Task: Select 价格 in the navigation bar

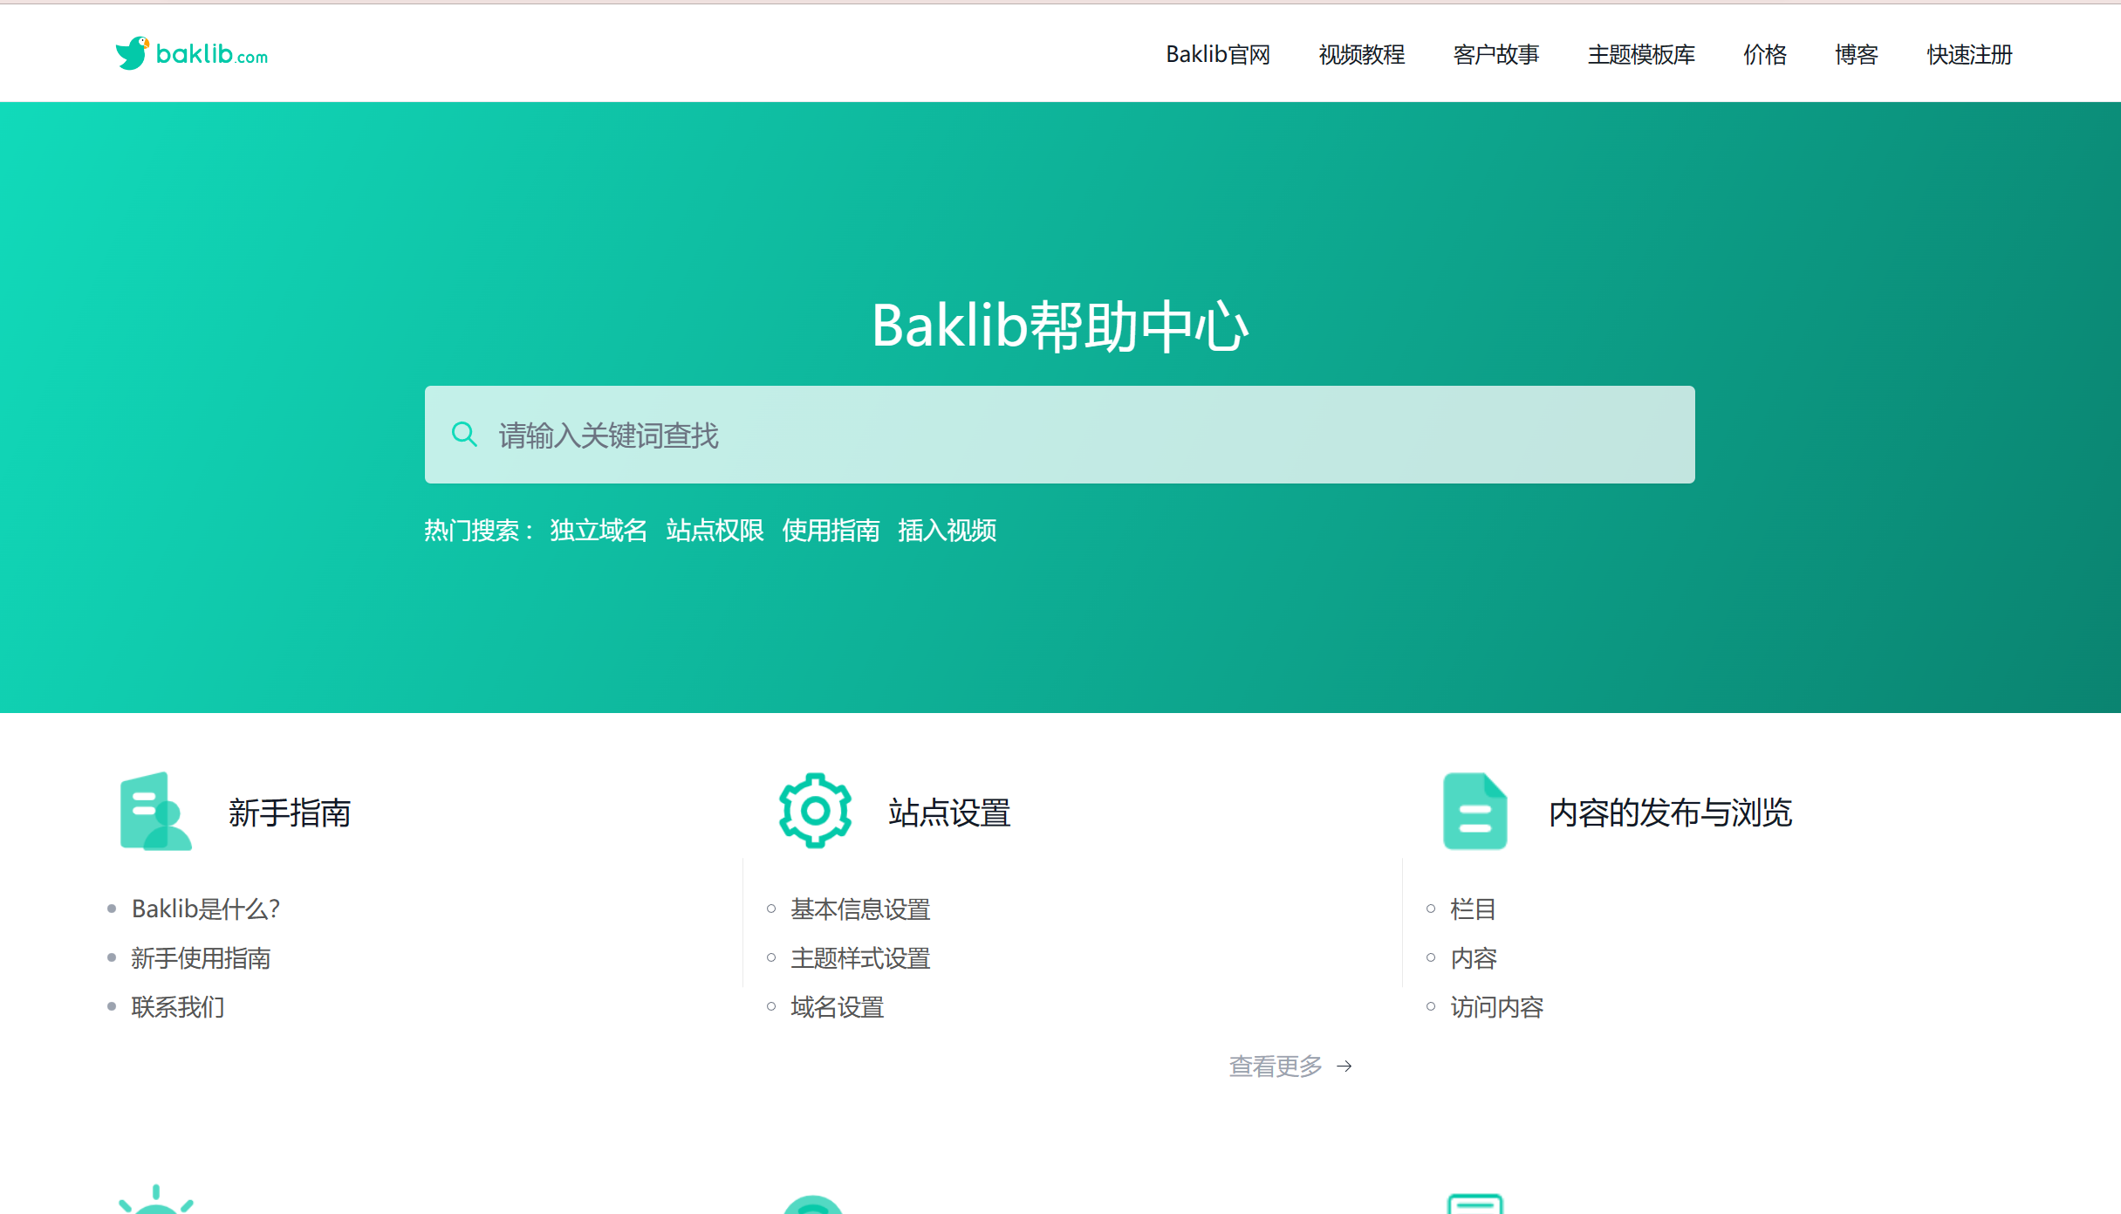Action: click(1765, 54)
